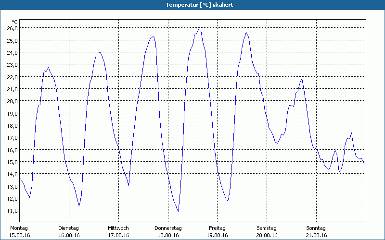
Task: Click the 'Samstag' day label
Action: pos(267,228)
